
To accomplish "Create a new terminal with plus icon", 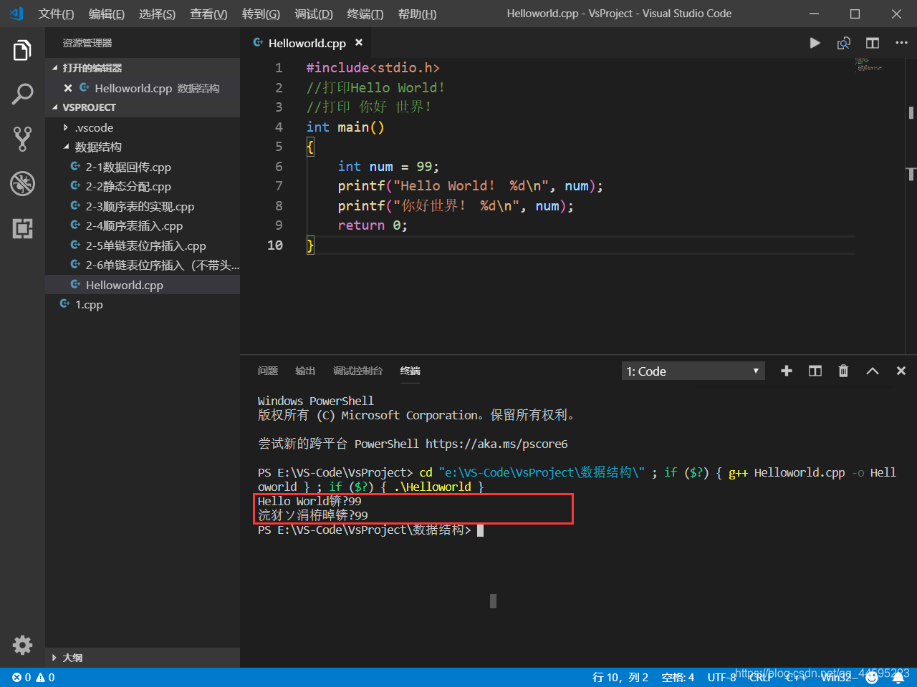I will (787, 371).
